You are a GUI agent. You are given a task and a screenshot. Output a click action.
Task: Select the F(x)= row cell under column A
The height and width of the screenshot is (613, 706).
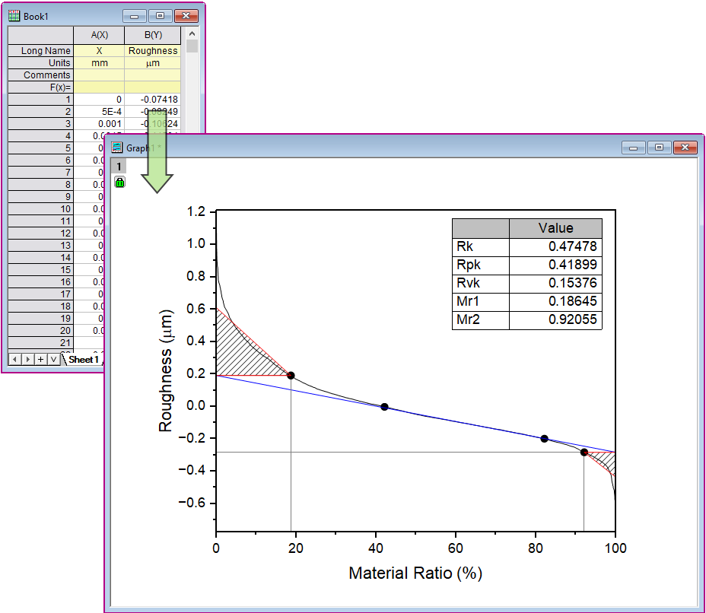pos(99,87)
